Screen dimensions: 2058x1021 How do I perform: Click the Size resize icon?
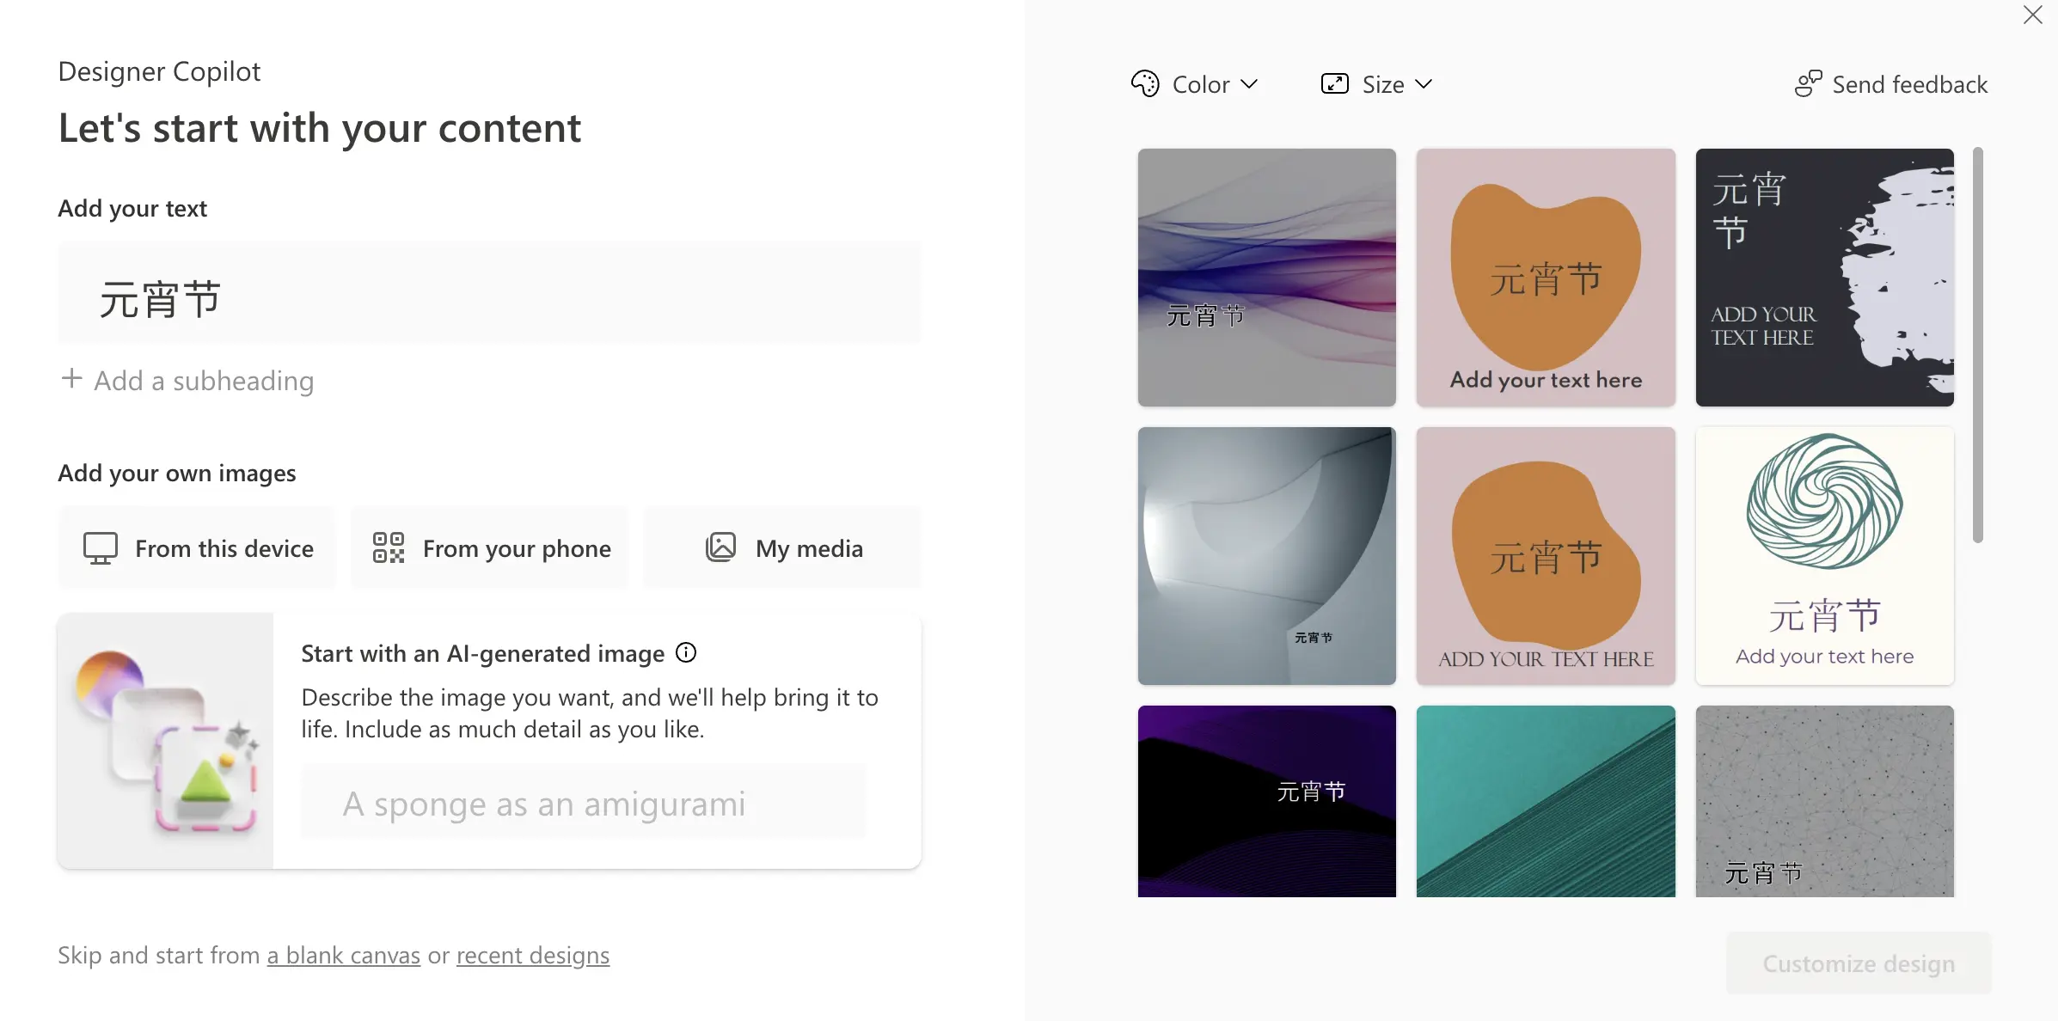[x=1334, y=84]
